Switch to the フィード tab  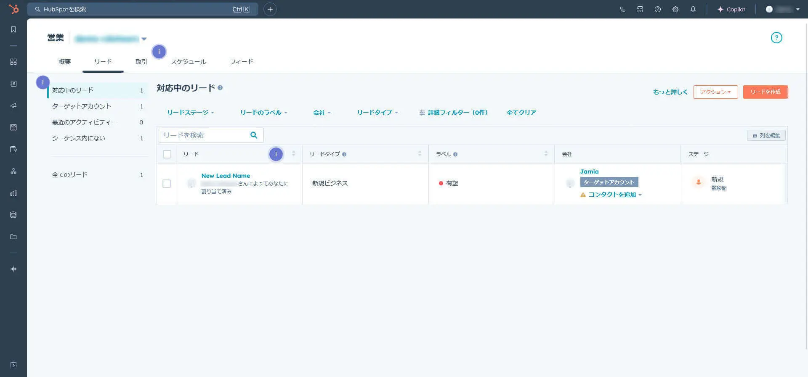pyautogui.click(x=242, y=62)
